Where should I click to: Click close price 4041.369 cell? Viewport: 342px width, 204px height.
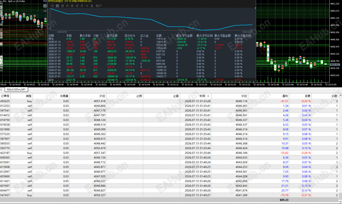point(241,195)
